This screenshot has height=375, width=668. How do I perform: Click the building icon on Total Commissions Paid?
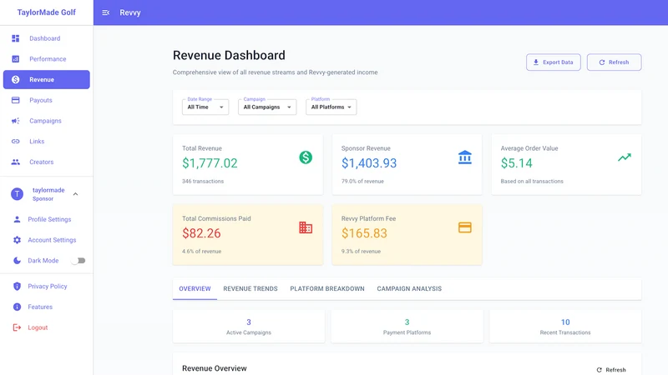point(306,227)
